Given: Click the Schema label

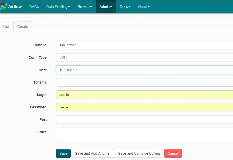Looking at the screenshot, I should point(40,82).
